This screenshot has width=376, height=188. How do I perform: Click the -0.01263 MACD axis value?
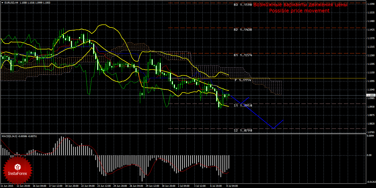point(370,182)
